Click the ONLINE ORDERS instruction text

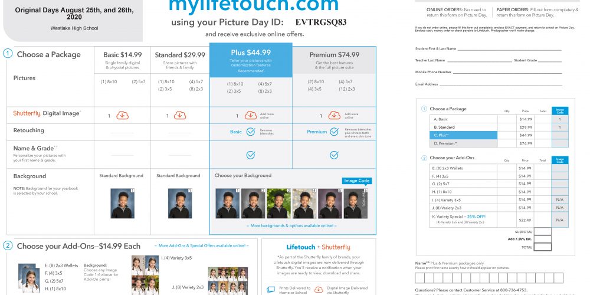point(457,12)
